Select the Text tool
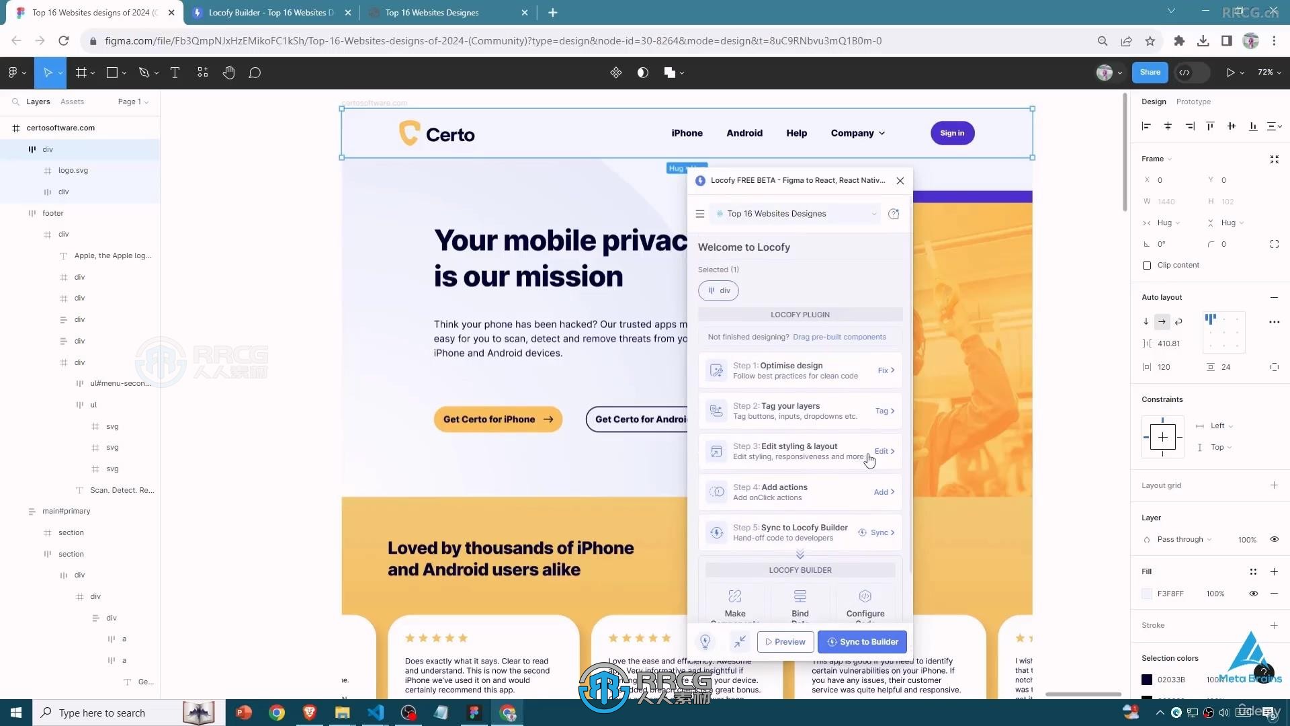The image size is (1290, 726). click(175, 73)
